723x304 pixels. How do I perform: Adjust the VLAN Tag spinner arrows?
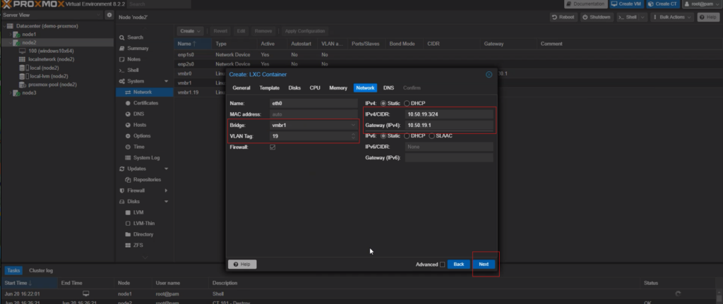pyautogui.click(x=353, y=136)
